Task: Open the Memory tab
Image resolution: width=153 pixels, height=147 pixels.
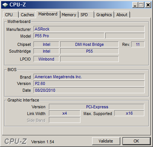Action: 69,15
